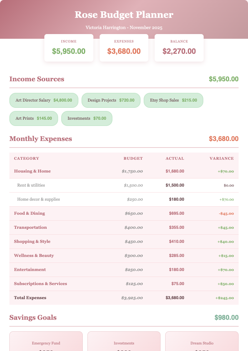248x351 pixels.
Task: Click the Savings Goals heading
Action: click(x=33, y=318)
